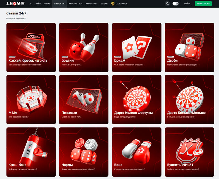Click 'Забьет ли следующая команда?' text
The width and height of the screenshot is (219, 179).
(183, 169)
